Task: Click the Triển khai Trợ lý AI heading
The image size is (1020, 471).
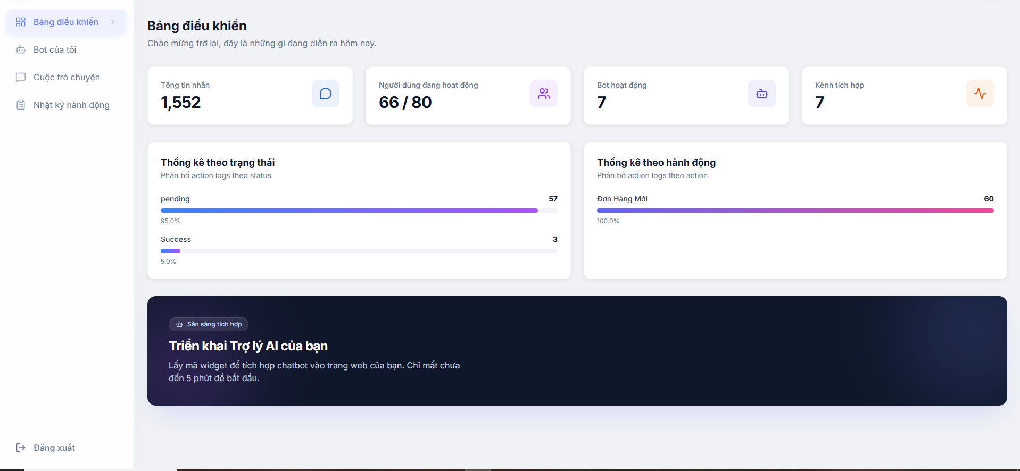Action: 248,346
